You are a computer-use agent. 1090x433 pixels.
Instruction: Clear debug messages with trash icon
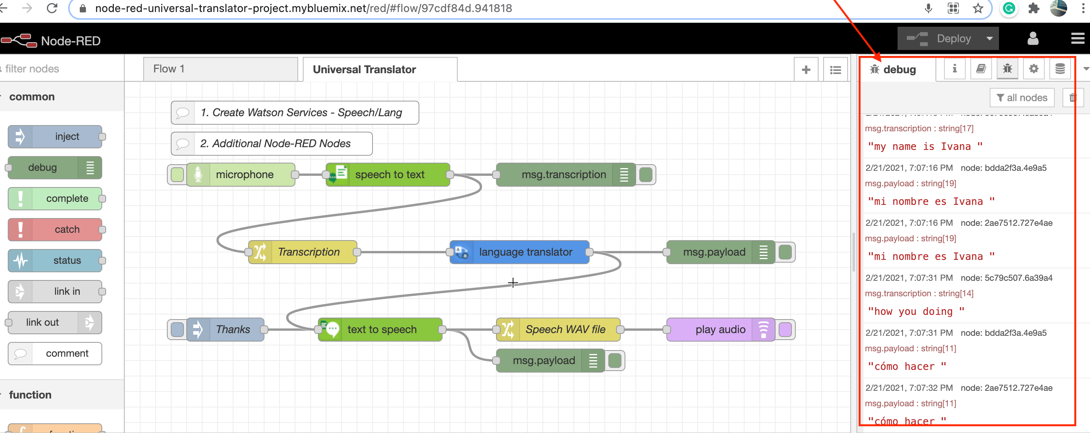tap(1072, 98)
